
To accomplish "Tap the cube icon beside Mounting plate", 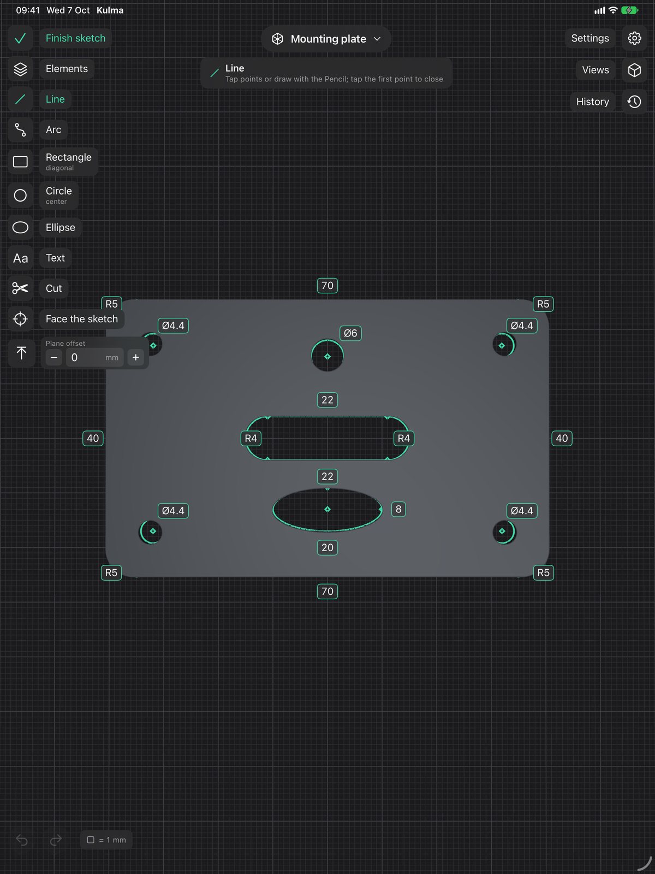I will [277, 39].
